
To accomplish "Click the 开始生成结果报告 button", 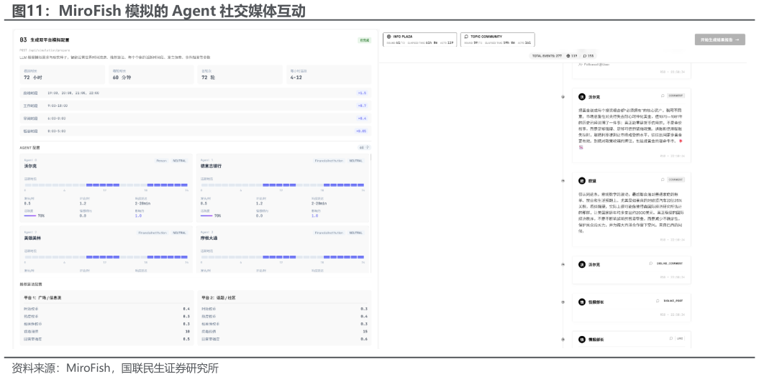I will pyautogui.click(x=720, y=39).
